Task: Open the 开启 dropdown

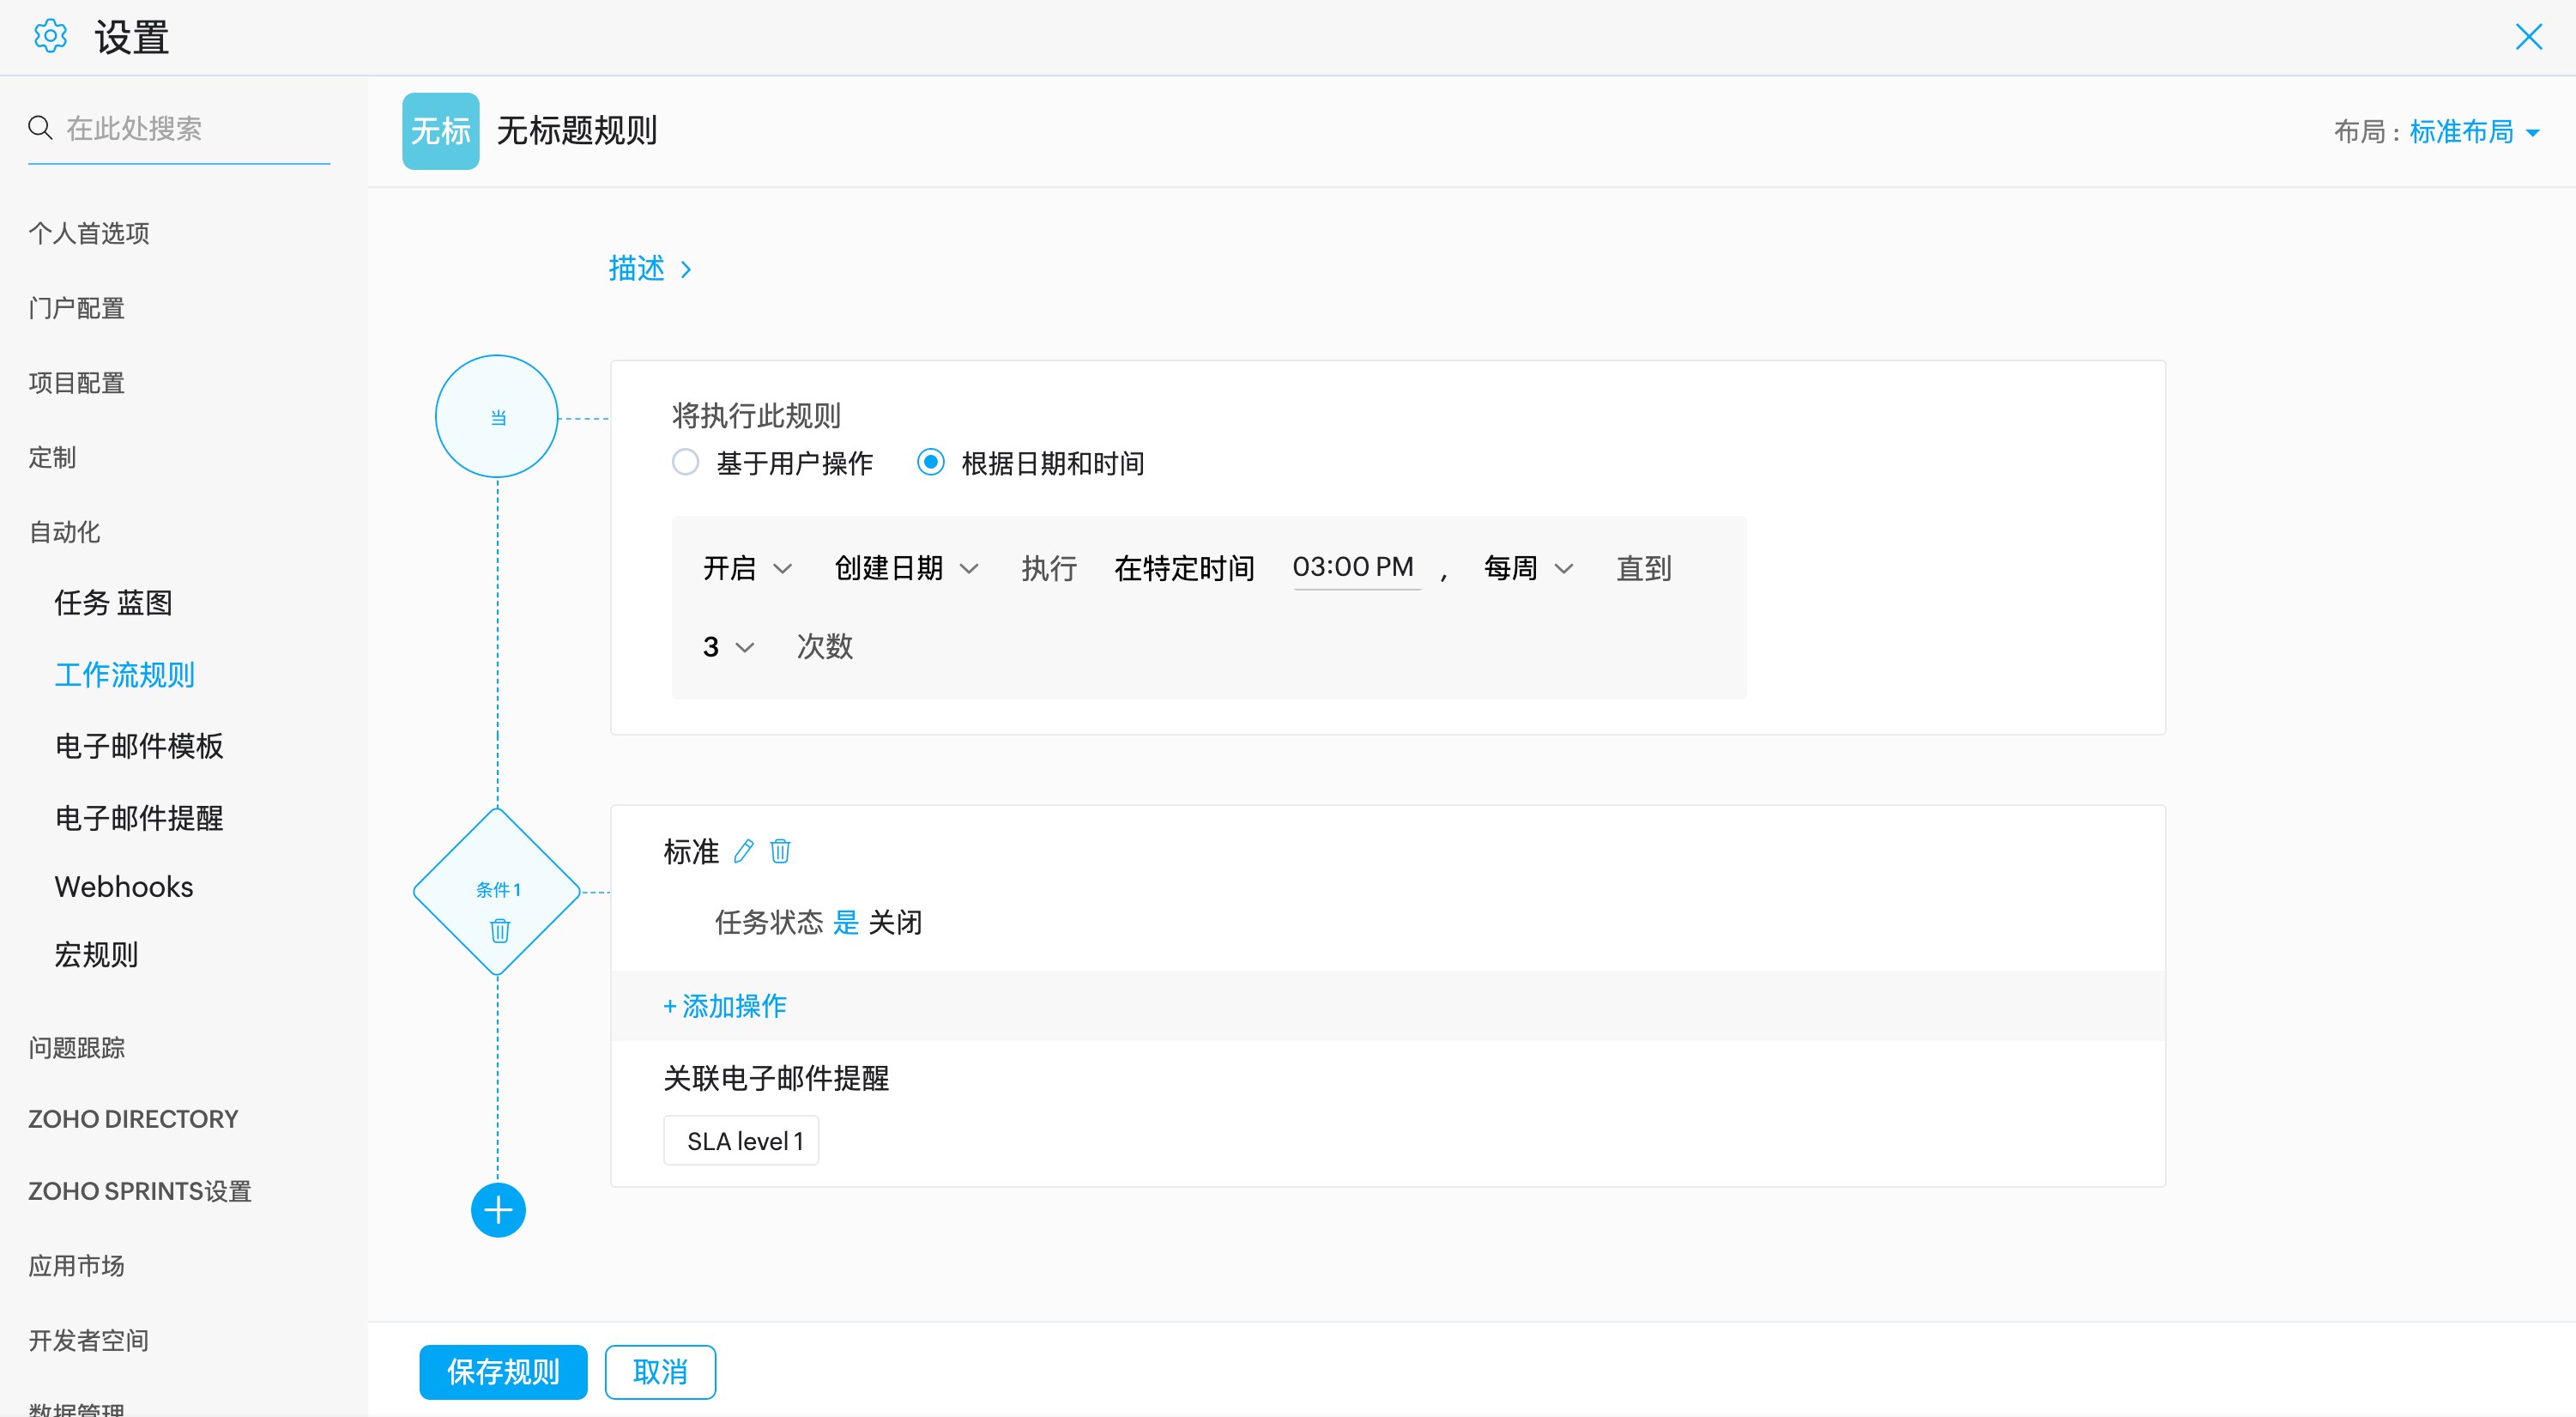Action: pos(746,568)
